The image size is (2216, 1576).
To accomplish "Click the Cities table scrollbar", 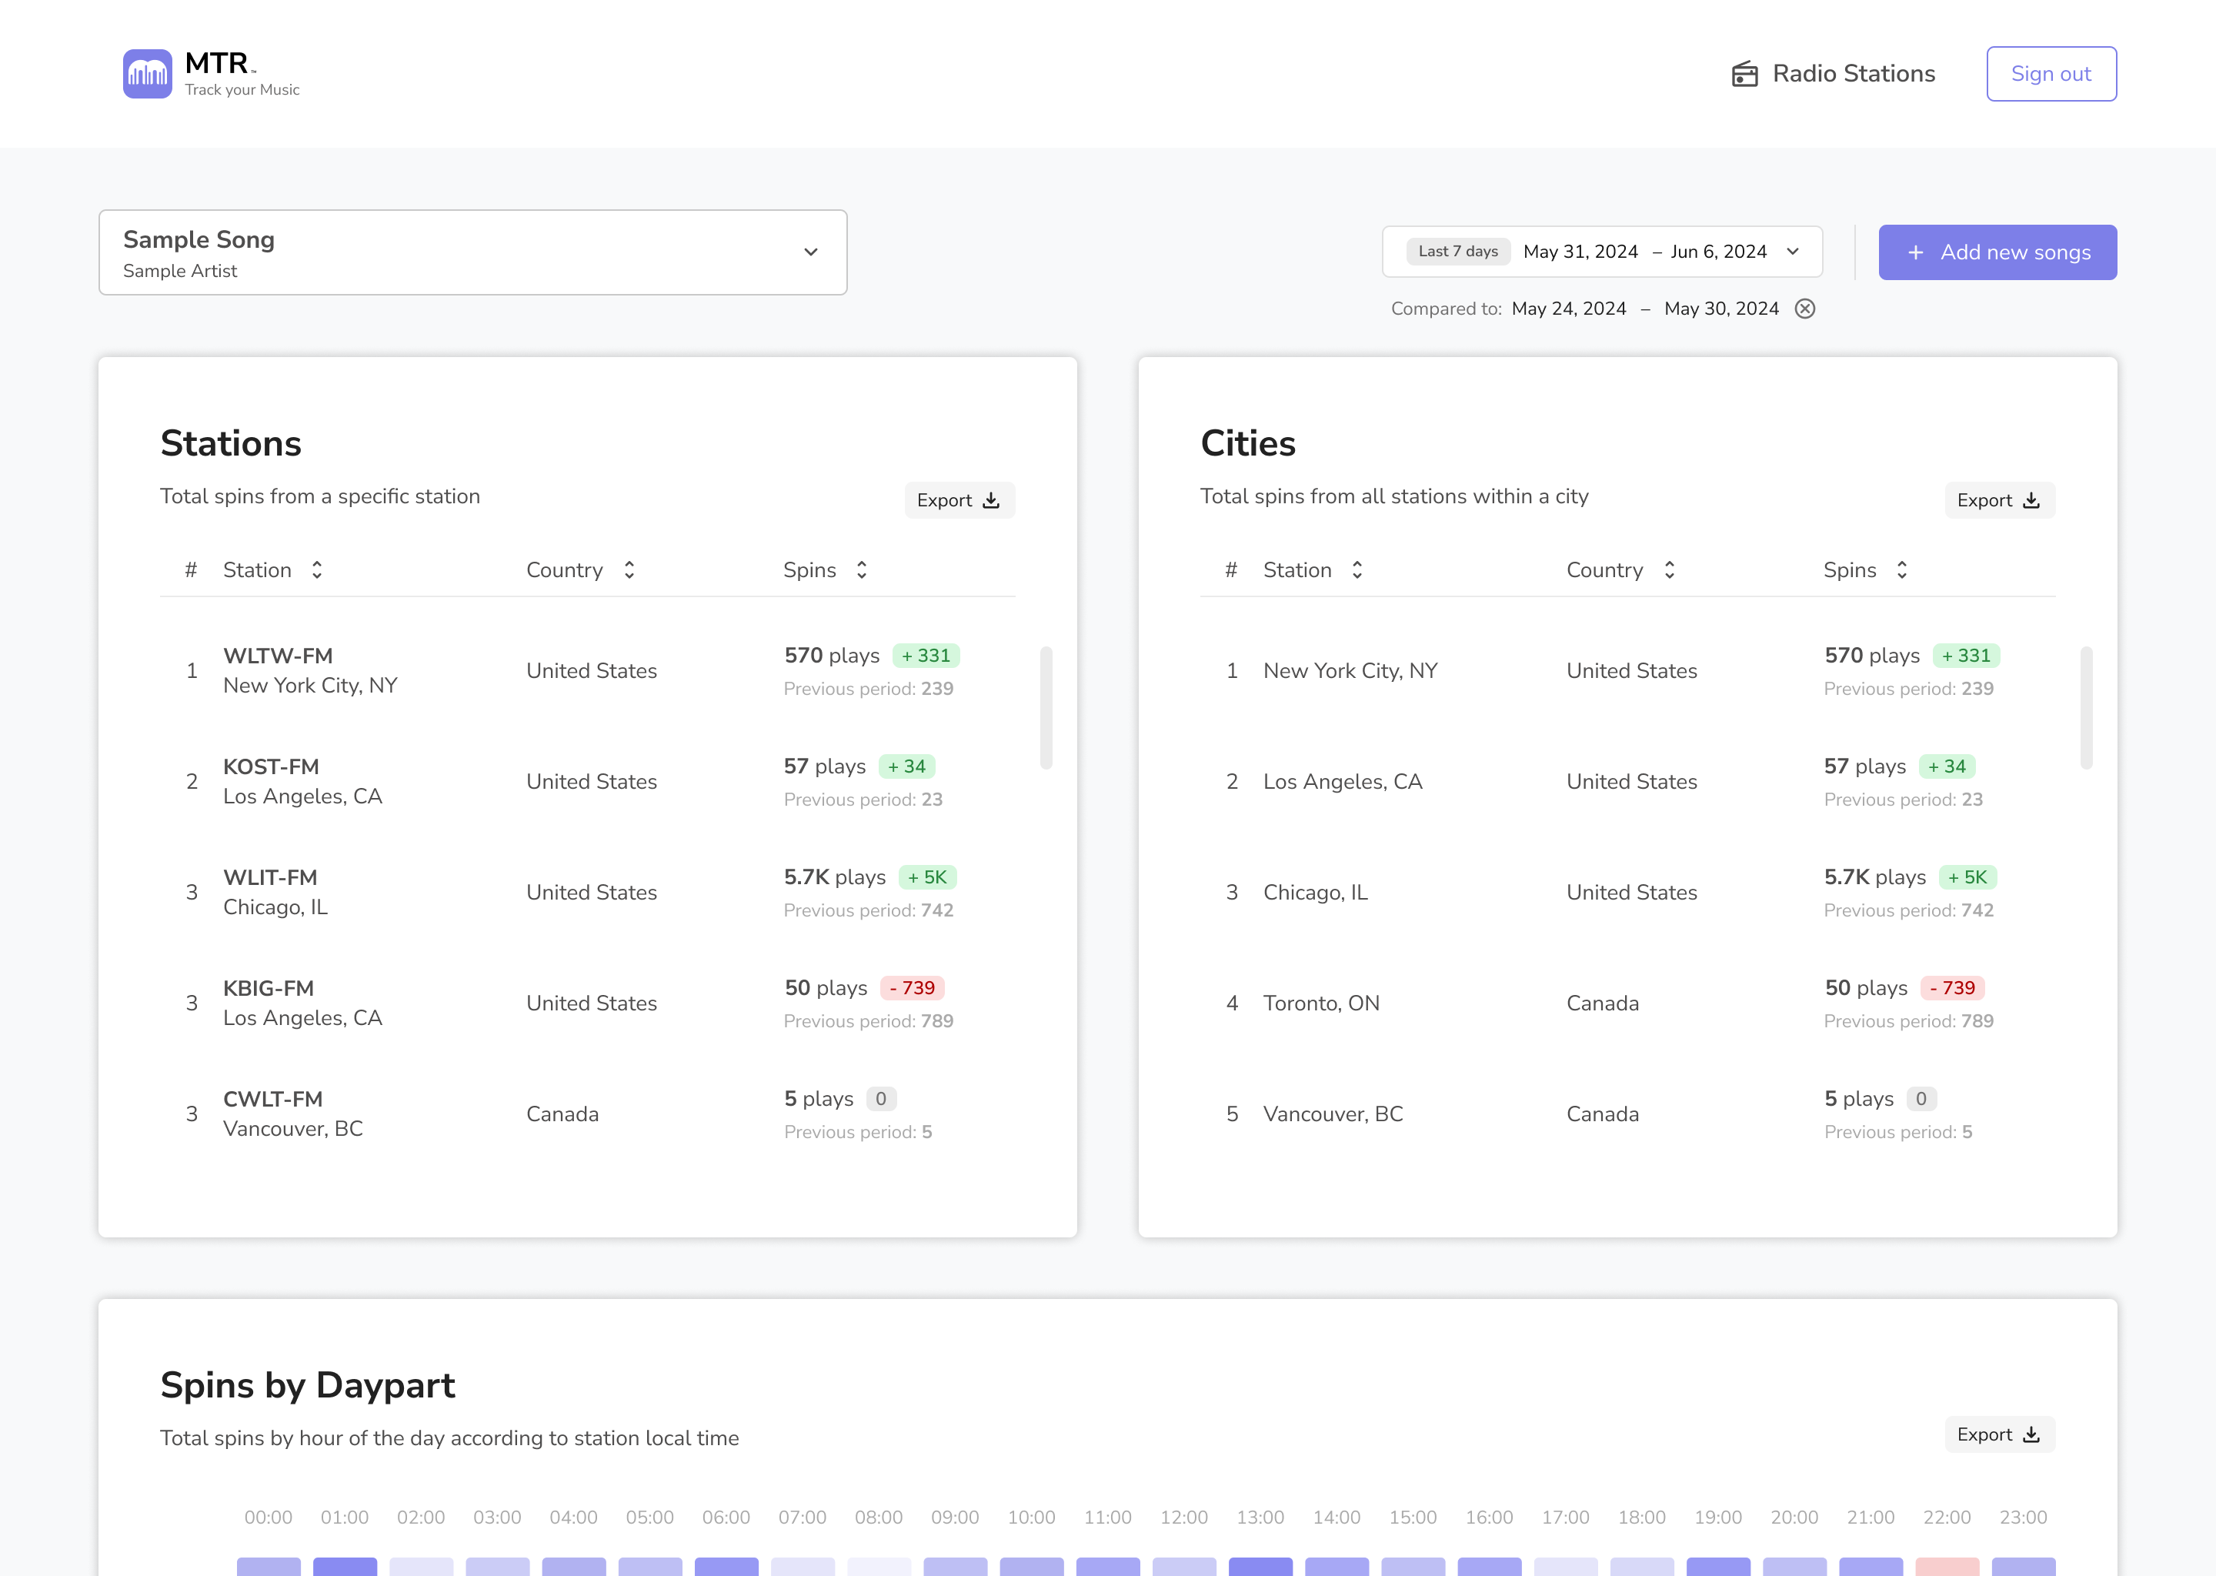I will 2086,706.
